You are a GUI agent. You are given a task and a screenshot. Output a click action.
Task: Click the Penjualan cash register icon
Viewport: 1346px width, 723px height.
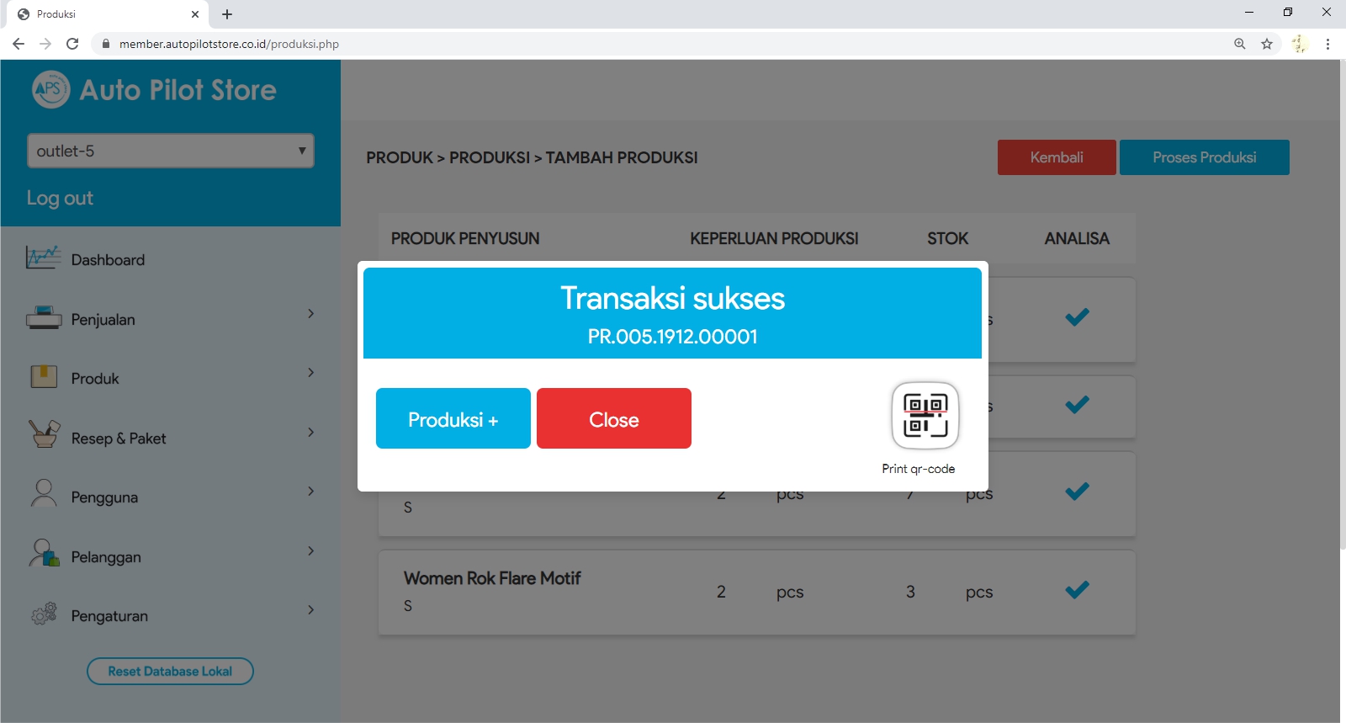click(x=44, y=318)
